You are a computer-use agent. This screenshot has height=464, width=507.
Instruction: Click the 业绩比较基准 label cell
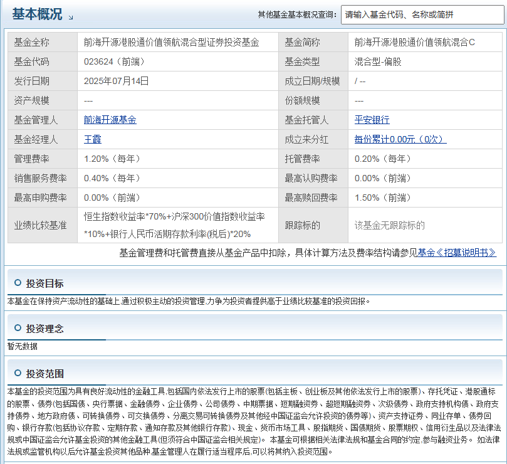pos(43,225)
